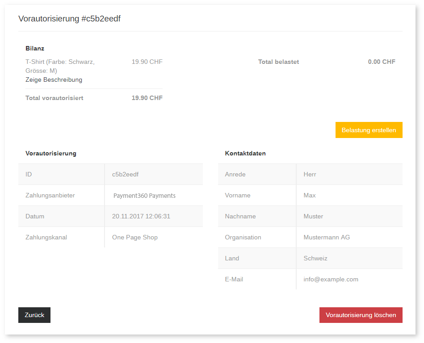Click the yellow Belastung erstellen button
The width and height of the screenshot is (424, 343).
(369, 130)
